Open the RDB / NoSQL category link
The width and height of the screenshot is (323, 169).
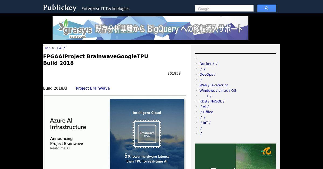(212, 101)
